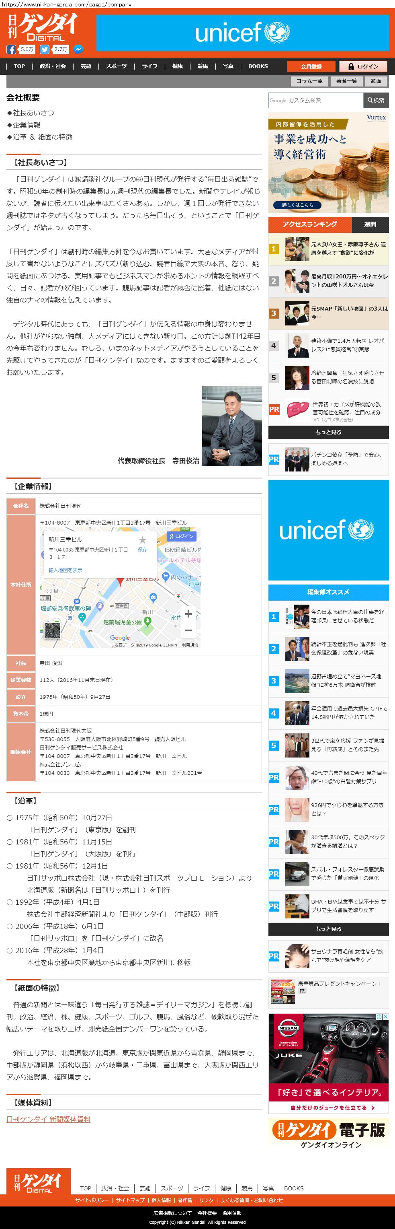
Task: Jump to ◆沿革 & 紙面の特徴 link
Action: pyautogui.click(x=39, y=137)
